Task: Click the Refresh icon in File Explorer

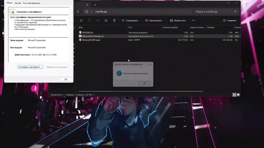Action: pos(78,12)
